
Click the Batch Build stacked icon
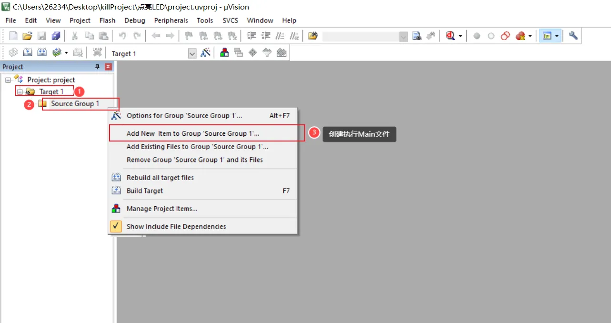57,53
